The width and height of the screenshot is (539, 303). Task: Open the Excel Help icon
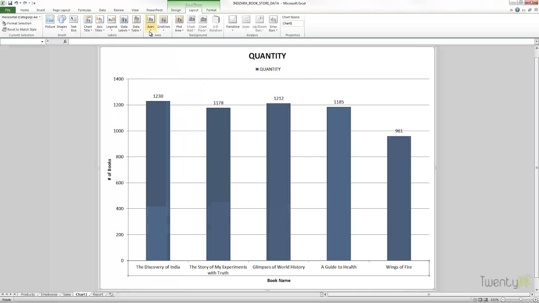(x=518, y=10)
